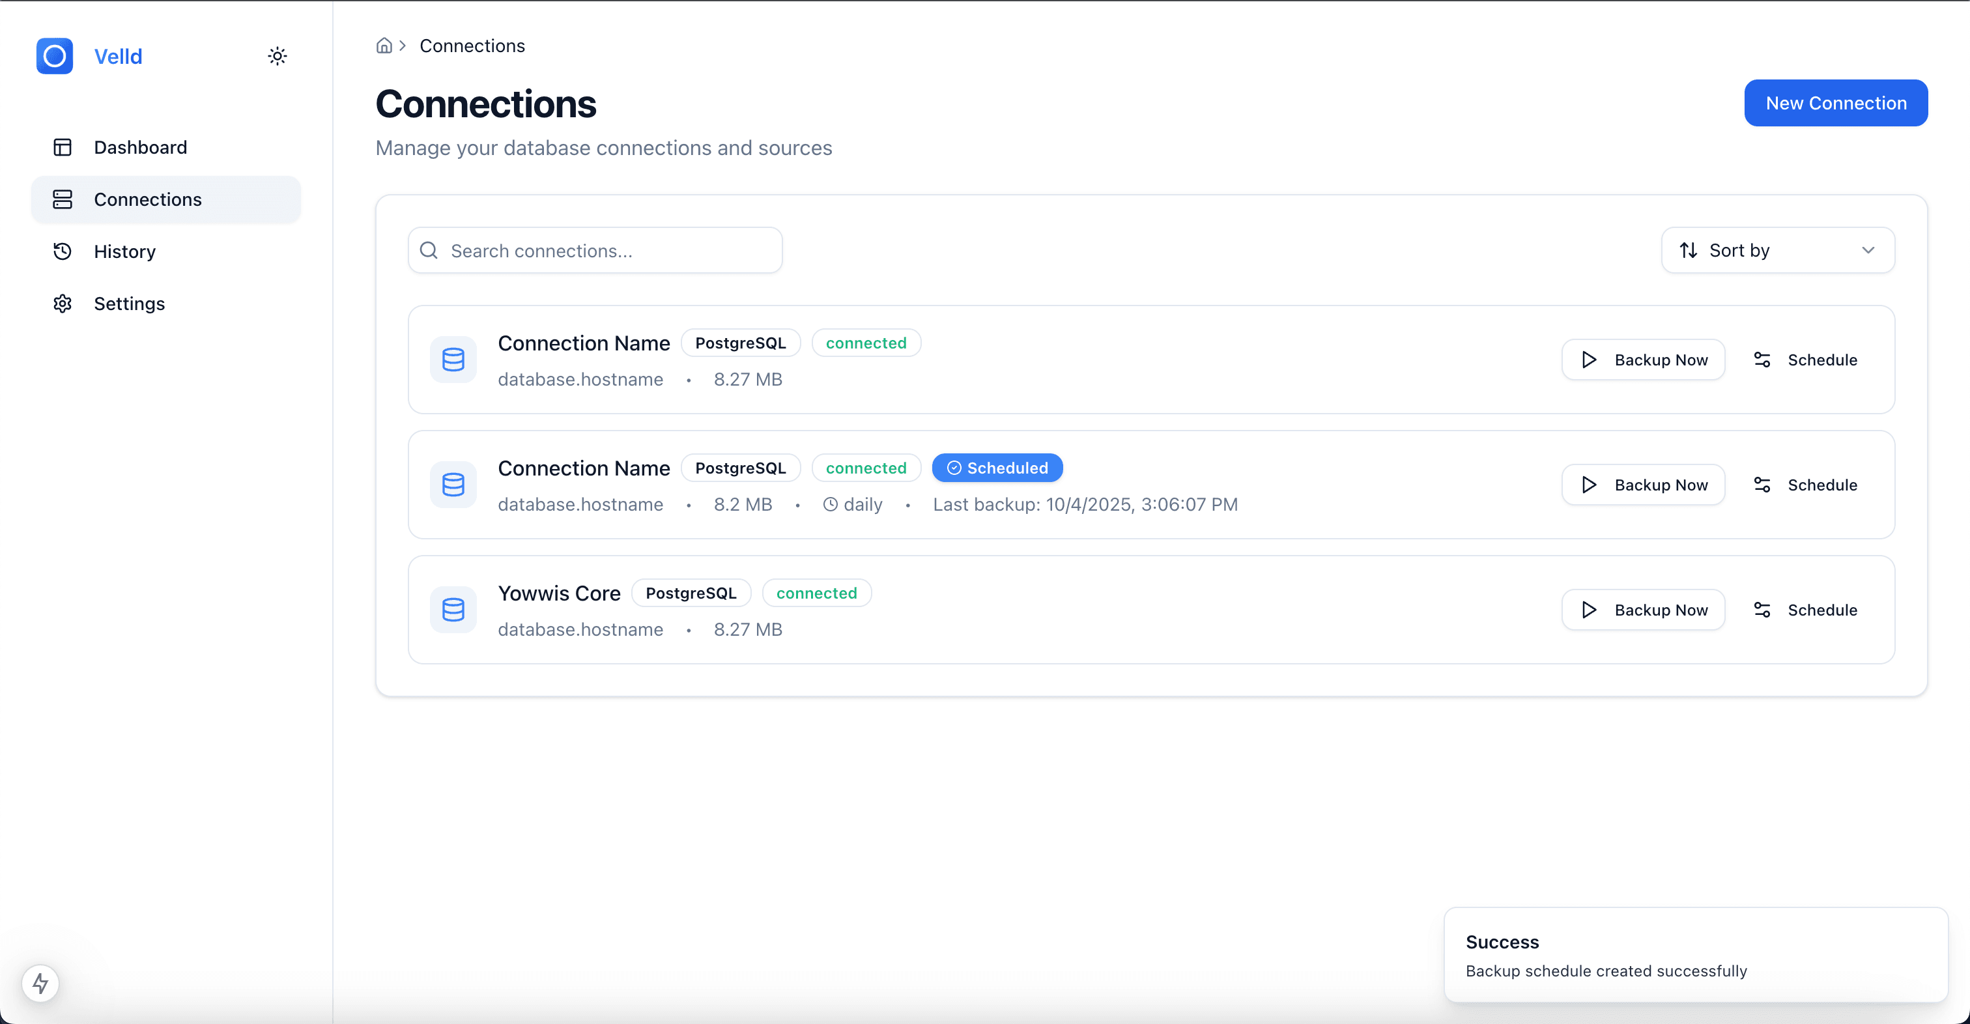Open Settings from the sidebar
1970x1024 pixels.
(x=129, y=304)
